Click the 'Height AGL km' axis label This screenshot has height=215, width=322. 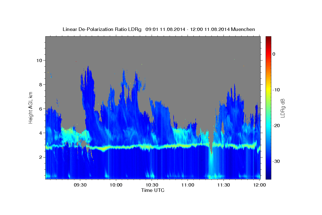pos(31,107)
